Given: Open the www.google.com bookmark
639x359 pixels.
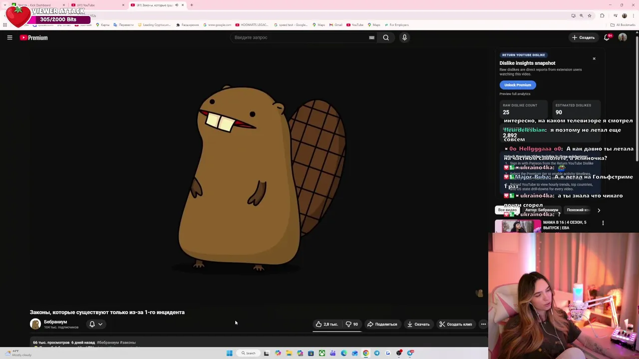Looking at the screenshot, I should (217, 25).
